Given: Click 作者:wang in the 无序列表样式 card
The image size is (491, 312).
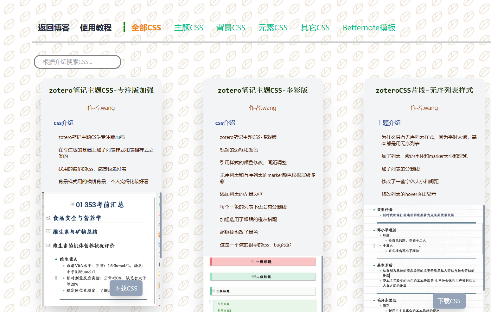Looking at the screenshot, I should 424,108.
